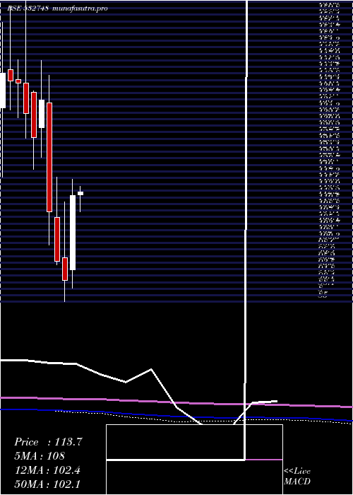Select the 5MA : 108 value
353x495 pixels.
(40, 456)
